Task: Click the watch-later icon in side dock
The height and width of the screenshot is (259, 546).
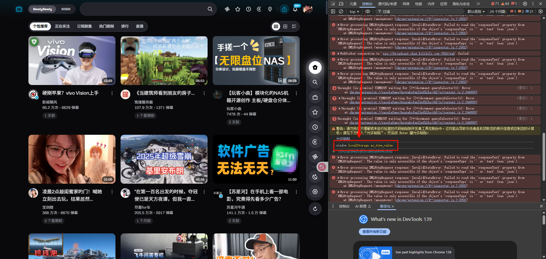Action: pos(315,142)
